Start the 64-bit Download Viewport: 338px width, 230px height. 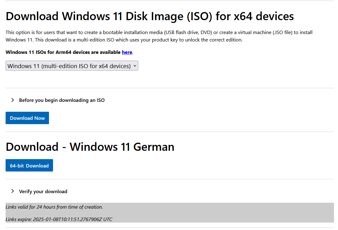pyautogui.click(x=29, y=166)
